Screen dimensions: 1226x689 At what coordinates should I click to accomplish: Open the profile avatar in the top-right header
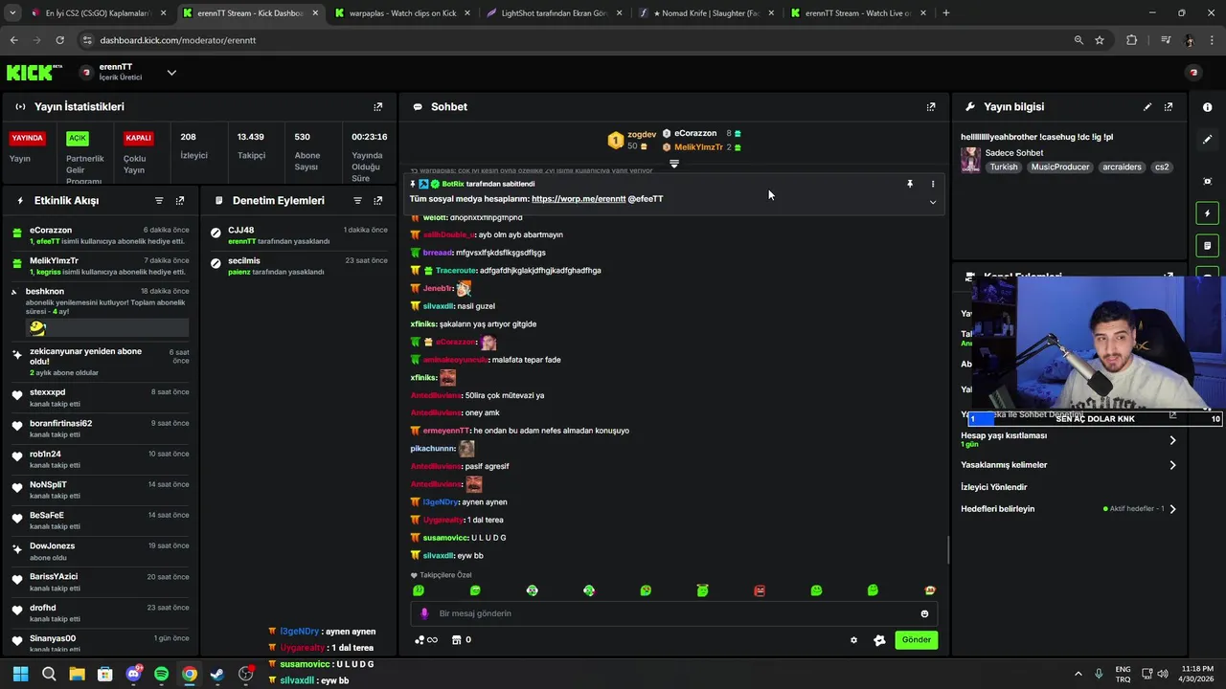[x=1193, y=73]
